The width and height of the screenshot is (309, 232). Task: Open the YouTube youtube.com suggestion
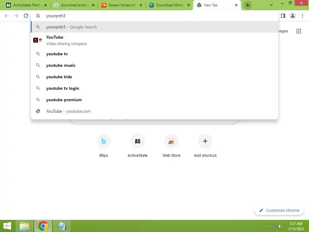coord(154,111)
